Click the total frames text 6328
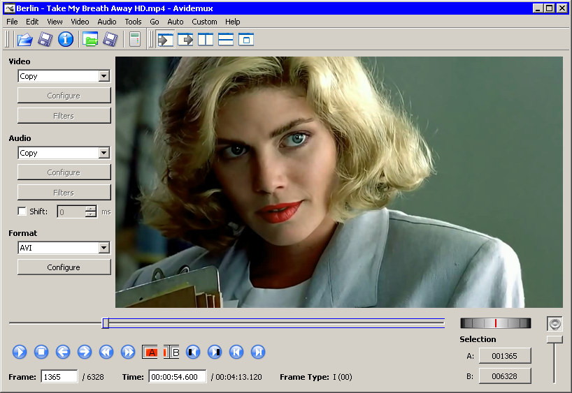572x393 pixels. (x=95, y=377)
